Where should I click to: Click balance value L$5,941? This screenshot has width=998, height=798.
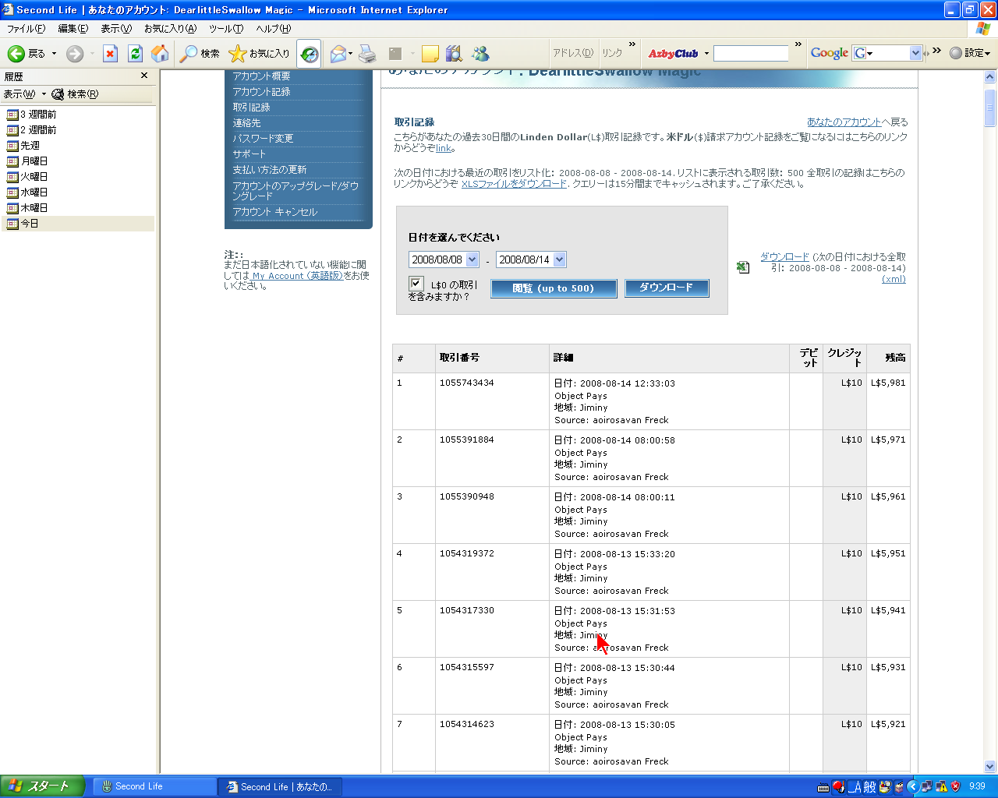point(888,610)
